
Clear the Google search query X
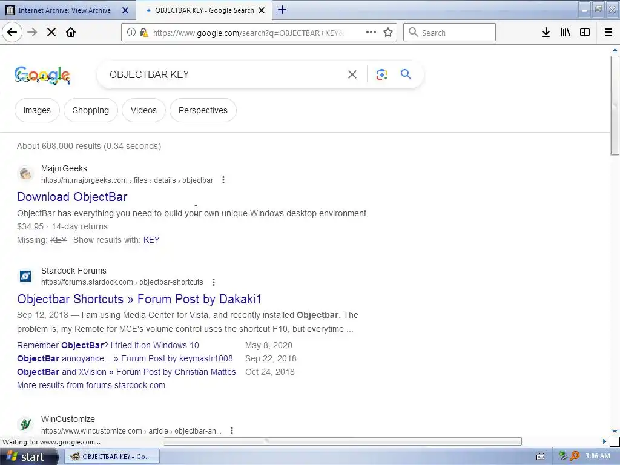point(352,74)
